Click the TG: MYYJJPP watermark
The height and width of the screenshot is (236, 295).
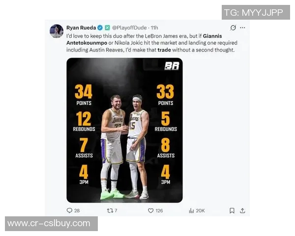256,12
